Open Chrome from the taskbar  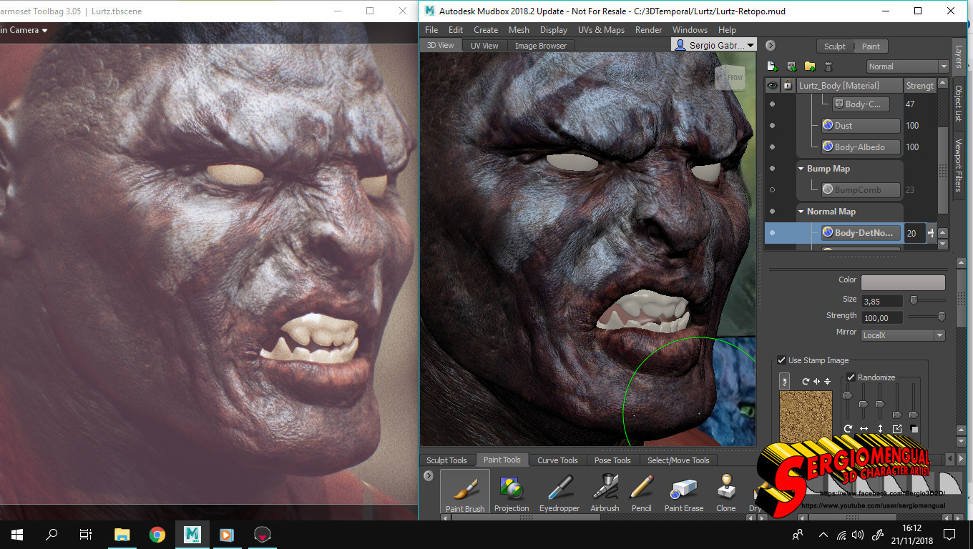click(x=157, y=534)
